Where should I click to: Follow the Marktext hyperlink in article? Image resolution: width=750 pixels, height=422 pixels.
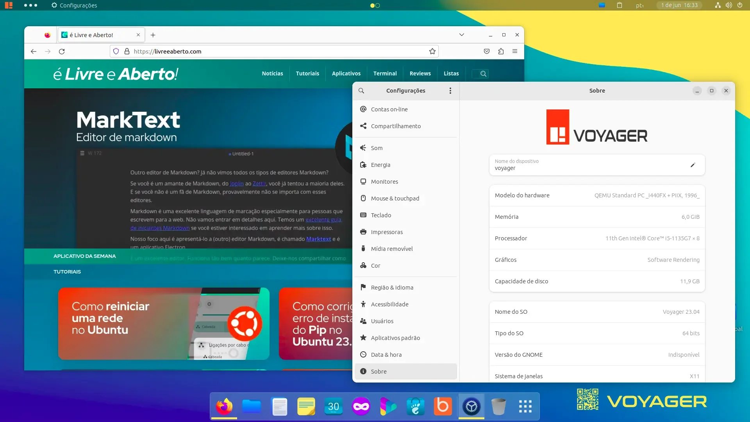click(x=318, y=239)
